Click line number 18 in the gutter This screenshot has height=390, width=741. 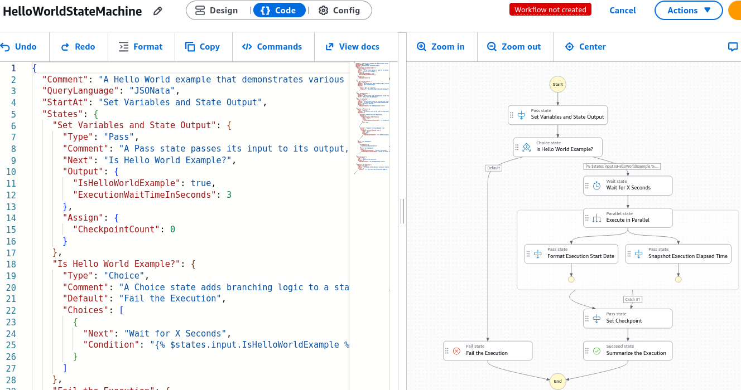click(11, 264)
